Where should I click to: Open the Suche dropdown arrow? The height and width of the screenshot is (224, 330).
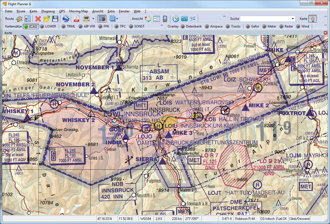[293, 19]
